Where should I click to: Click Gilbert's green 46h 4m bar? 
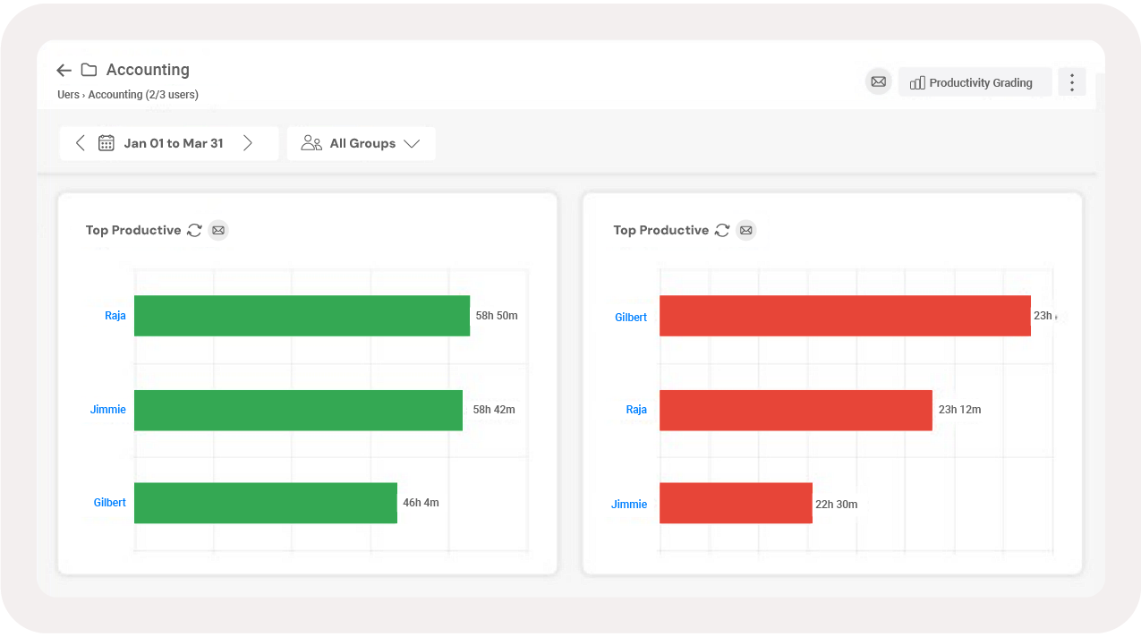266,503
